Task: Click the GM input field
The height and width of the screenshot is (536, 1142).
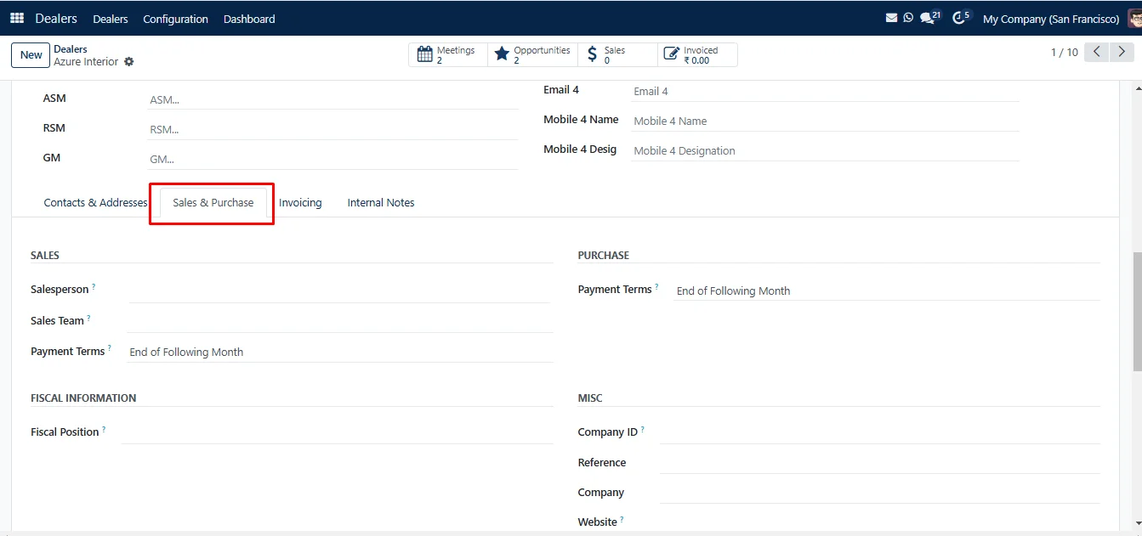Action: (332, 159)
